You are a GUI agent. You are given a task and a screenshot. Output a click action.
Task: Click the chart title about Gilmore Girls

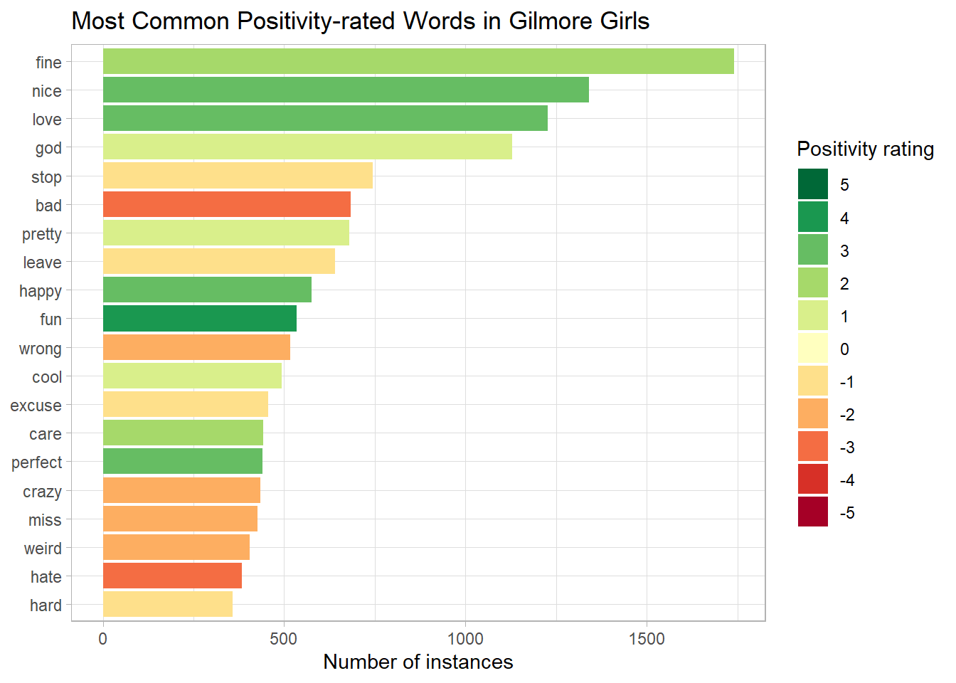(x=361, y=21)
